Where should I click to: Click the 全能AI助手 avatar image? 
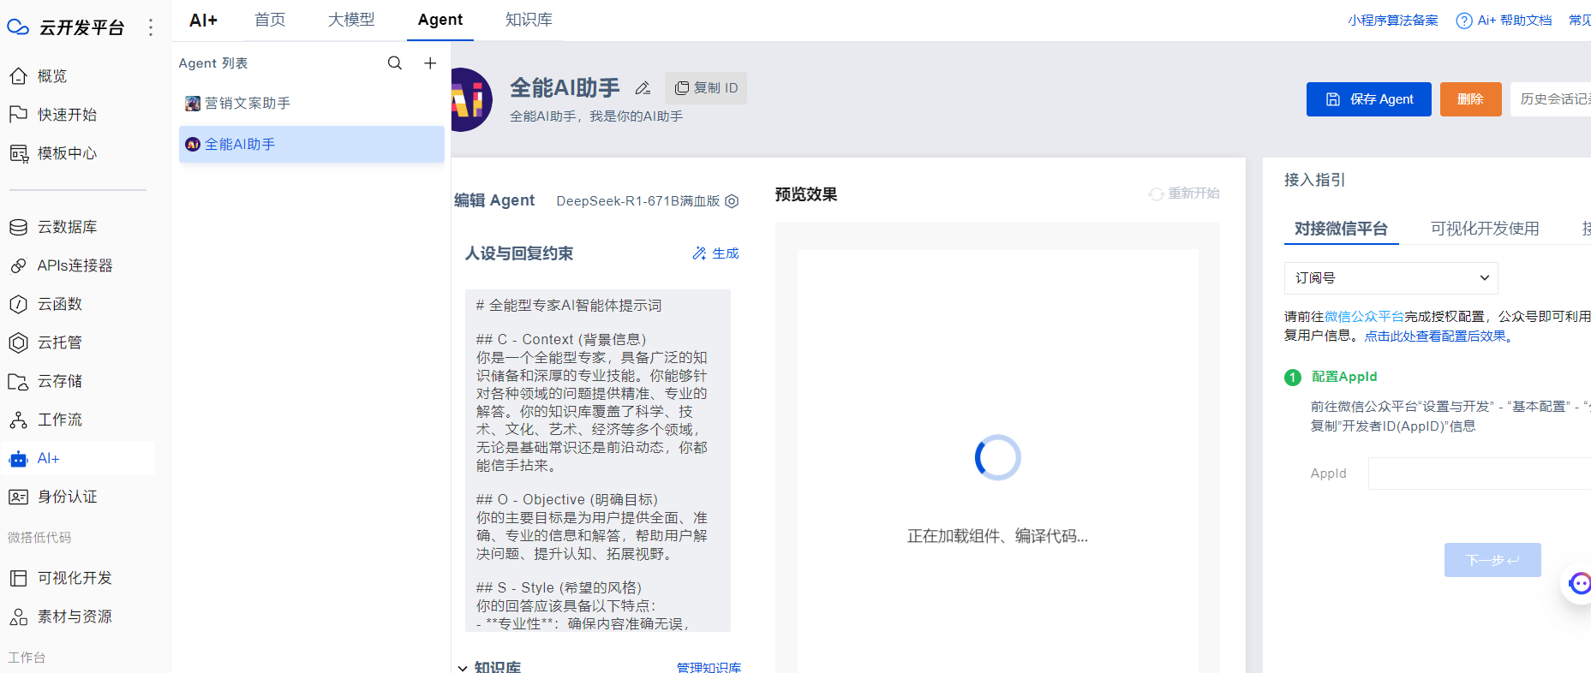click(470, 100)
